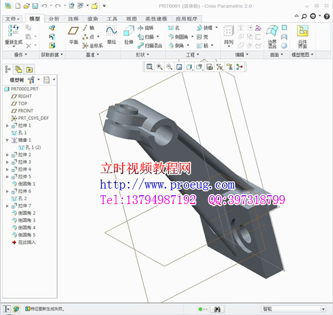Switch to the 柔性建模 ribbon tab
Viewport: 333px width, 315px height.
click(x=156, y=19)
